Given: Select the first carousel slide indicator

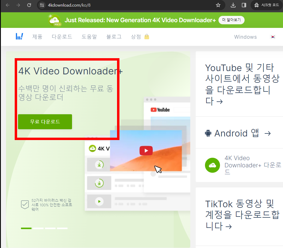Looking at the screenshot, I should pos(26,228).
